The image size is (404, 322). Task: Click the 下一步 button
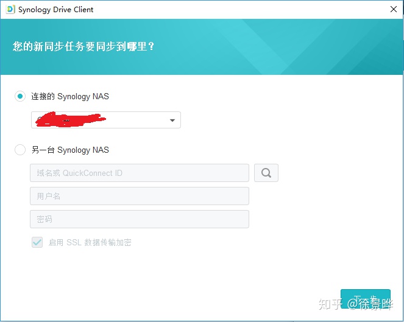366,299
